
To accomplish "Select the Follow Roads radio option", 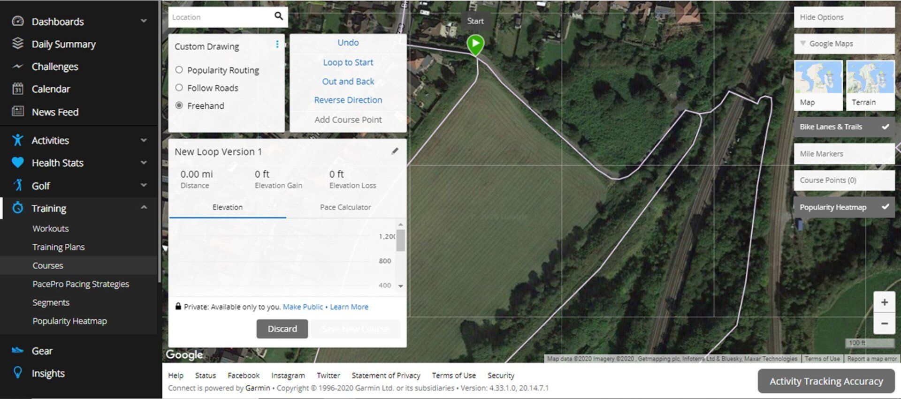I will coord(179,88).
